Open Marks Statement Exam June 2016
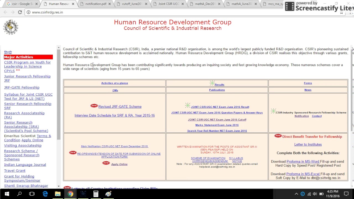 point(217,125)
